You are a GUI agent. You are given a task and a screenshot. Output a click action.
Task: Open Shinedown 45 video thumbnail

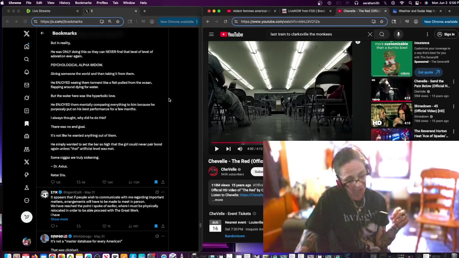click(x=392, y=115)
